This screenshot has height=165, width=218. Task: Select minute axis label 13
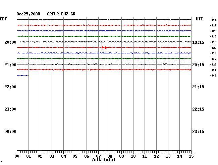pos(168,156)
